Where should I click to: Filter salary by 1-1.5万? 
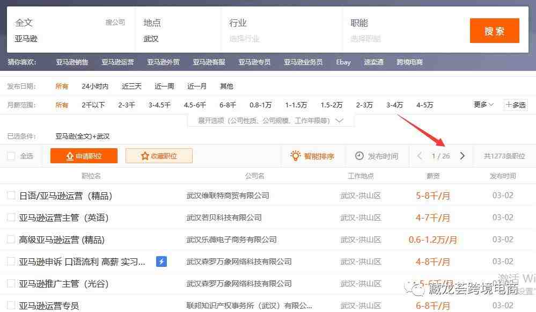point(296,105)
